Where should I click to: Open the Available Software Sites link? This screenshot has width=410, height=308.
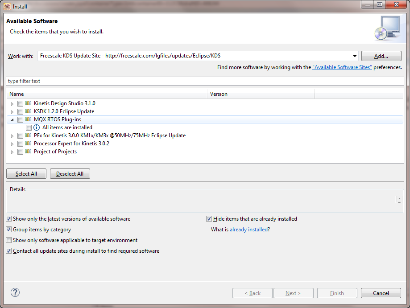tap(342, 67)
